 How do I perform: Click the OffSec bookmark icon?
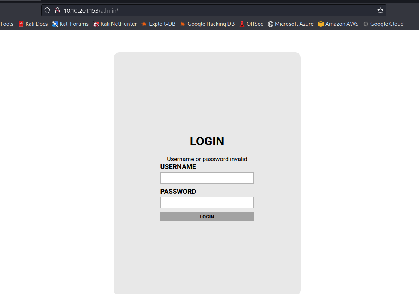point(242,24)
